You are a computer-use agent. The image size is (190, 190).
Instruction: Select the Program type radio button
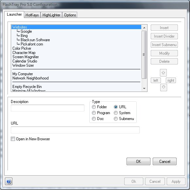coord(94,113)
